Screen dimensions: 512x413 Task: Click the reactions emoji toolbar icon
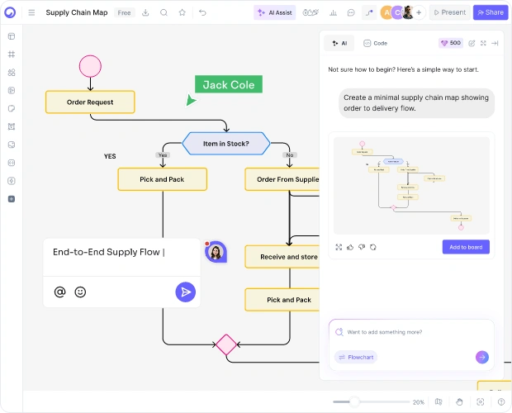pos(311,12)
